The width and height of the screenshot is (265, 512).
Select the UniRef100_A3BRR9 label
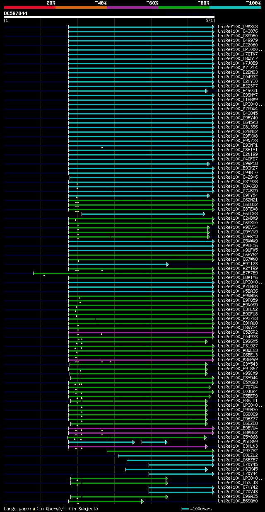(x=238, y=359)
